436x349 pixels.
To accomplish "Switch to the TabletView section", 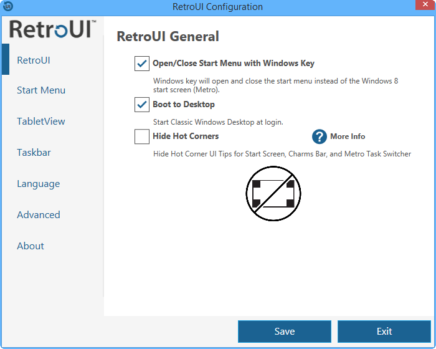I will tap(41, 122).
